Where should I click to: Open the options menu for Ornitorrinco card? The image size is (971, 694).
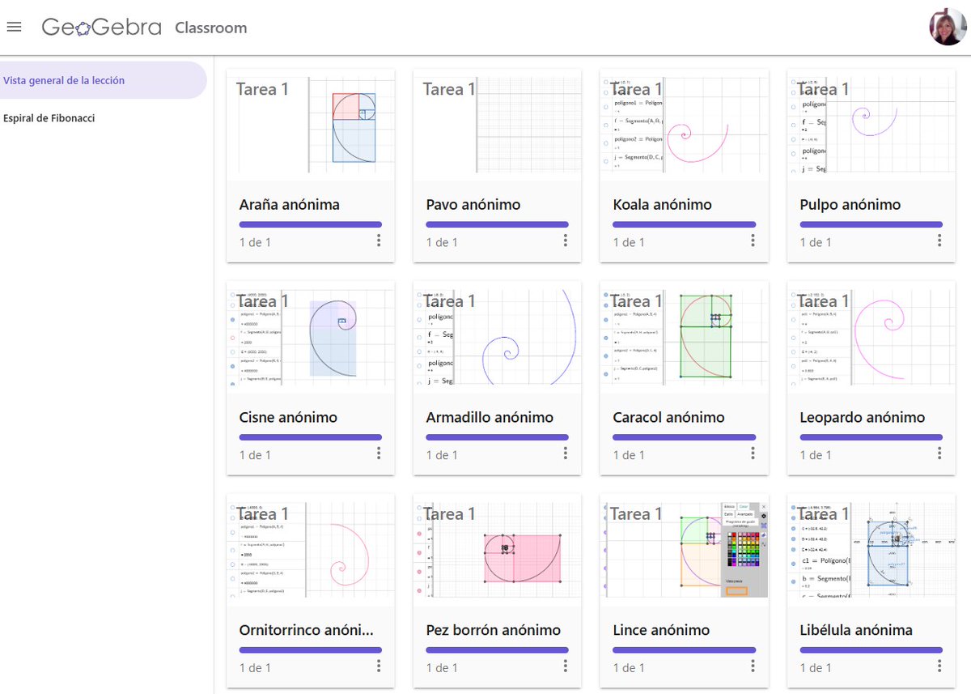(x=378, y=666)
